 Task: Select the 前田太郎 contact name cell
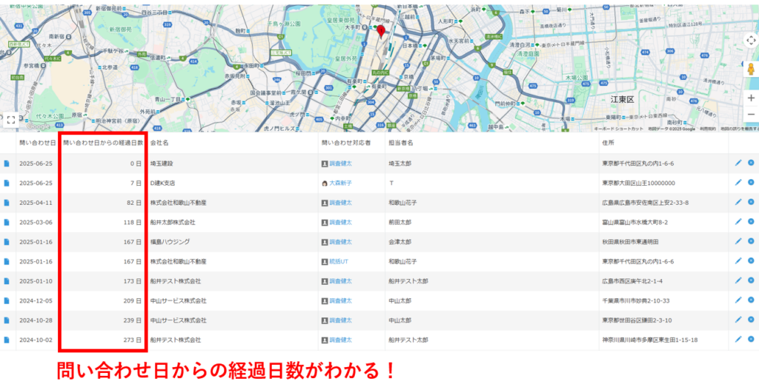400,223
